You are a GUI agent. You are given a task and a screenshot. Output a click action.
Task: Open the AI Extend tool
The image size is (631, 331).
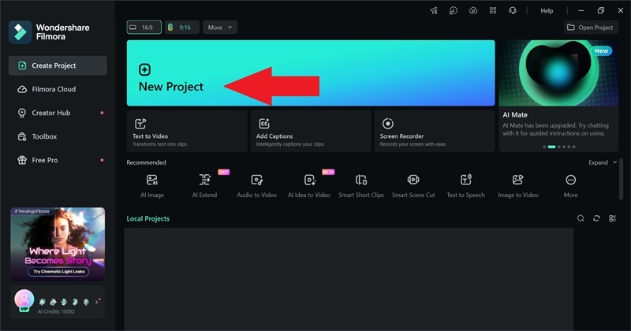(204, 186)
